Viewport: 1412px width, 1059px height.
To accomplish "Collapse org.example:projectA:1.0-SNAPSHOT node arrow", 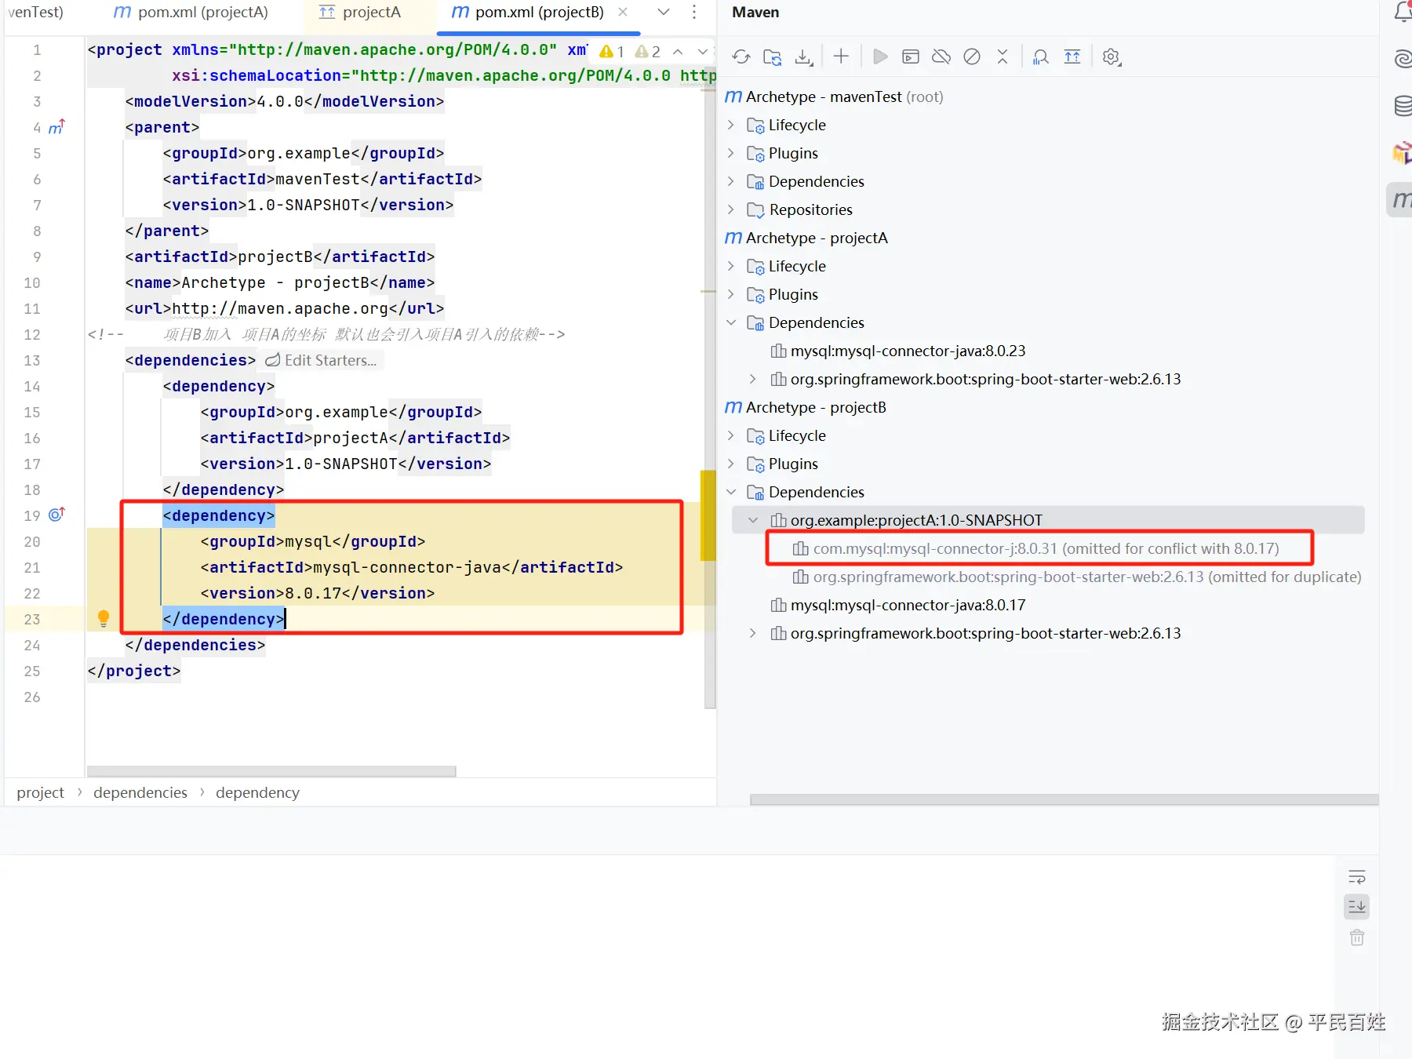I will (753, 520).
